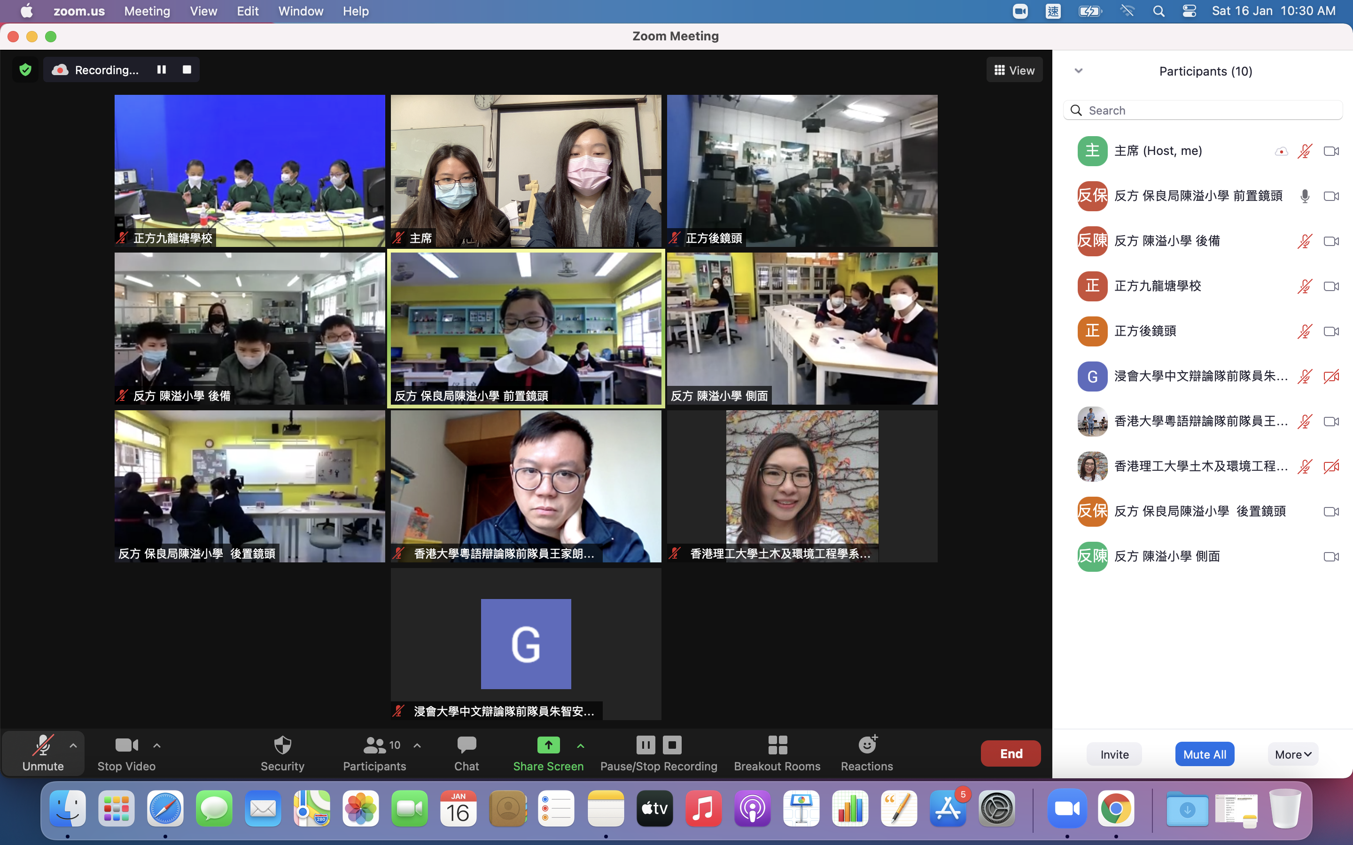
Task: Open Google Chrome from the Dock
Action: point(1116,808)
